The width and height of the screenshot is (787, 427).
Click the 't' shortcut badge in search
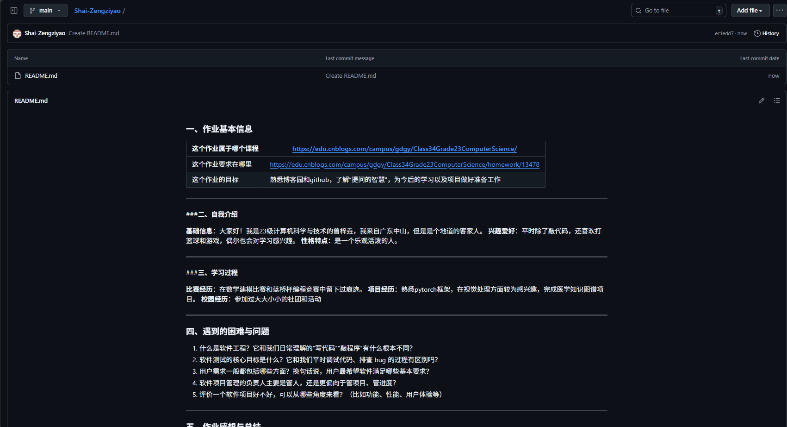point(719,10)
